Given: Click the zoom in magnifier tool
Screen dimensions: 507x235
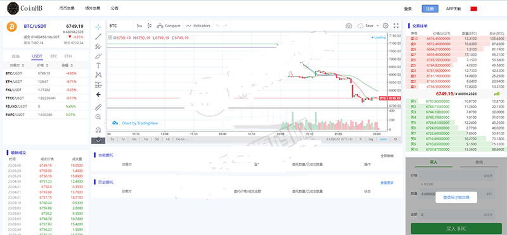Looking at the screenshot, I should click(x=98, y=117).
